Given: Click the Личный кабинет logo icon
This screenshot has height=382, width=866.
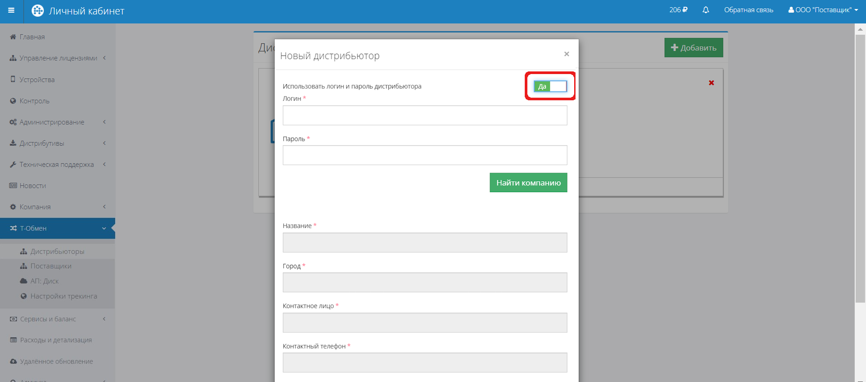Looking at the screenshot, I should click(37, 11).
